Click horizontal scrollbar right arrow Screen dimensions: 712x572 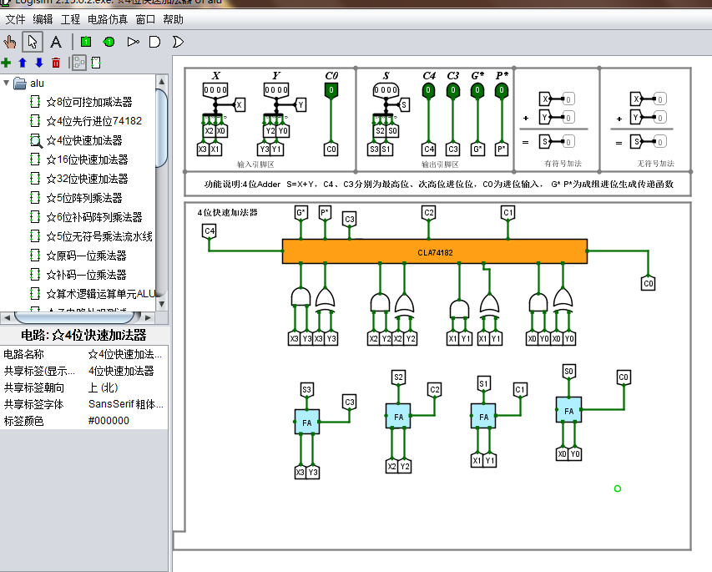coord(148,317)
